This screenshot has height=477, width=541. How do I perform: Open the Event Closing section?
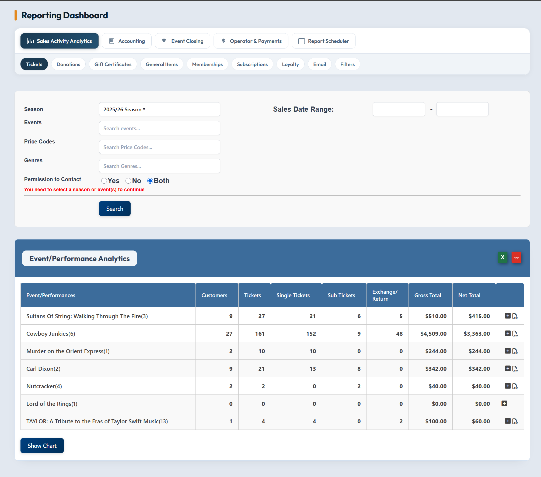pos(182,41)
